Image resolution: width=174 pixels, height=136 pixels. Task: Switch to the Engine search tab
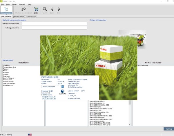tap(31, 17)
